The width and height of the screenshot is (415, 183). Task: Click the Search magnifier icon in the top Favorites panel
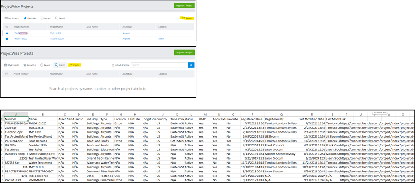[57, 18]
